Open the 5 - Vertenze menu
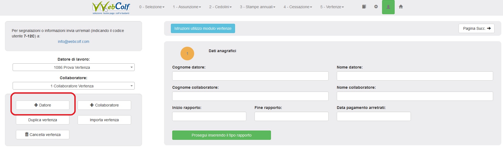Screen dimensions: 503x151 click(x=332, y=7)
